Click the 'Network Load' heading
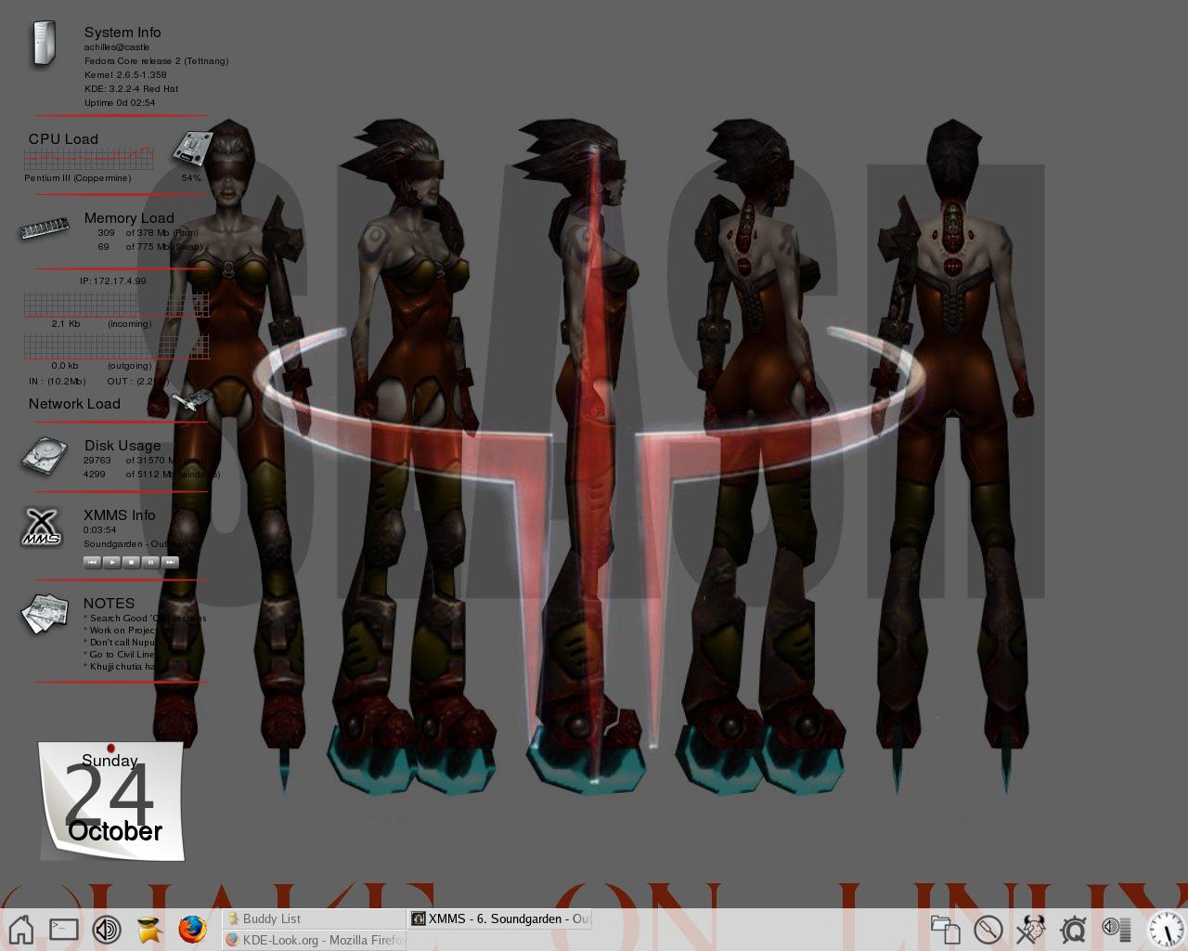 (x=74, y=404)
